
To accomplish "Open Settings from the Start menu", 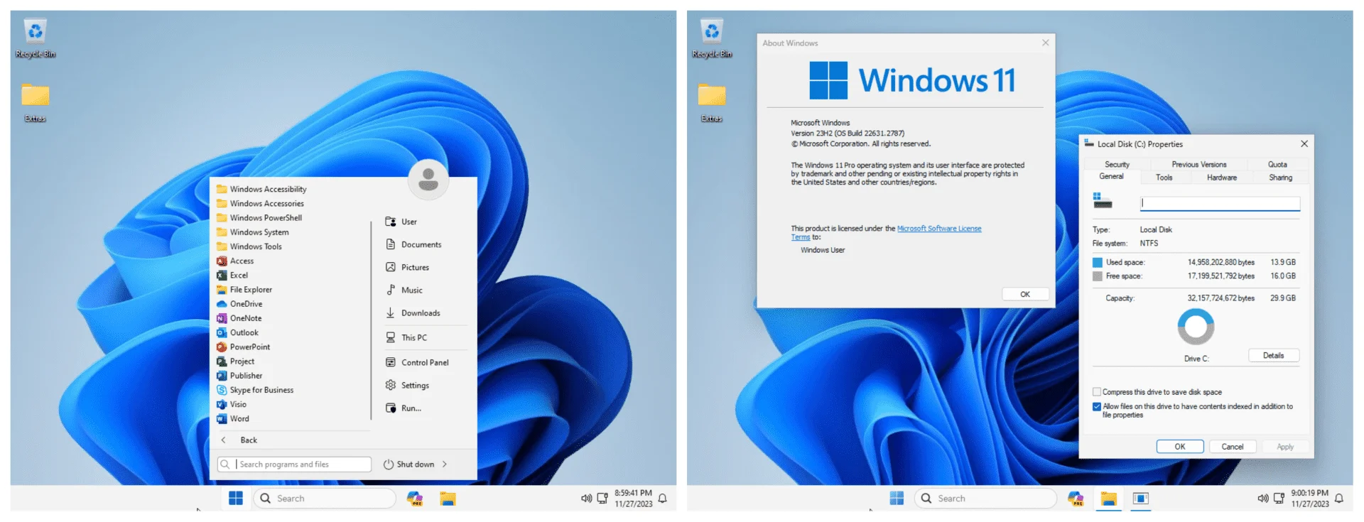I will point(407,385).
